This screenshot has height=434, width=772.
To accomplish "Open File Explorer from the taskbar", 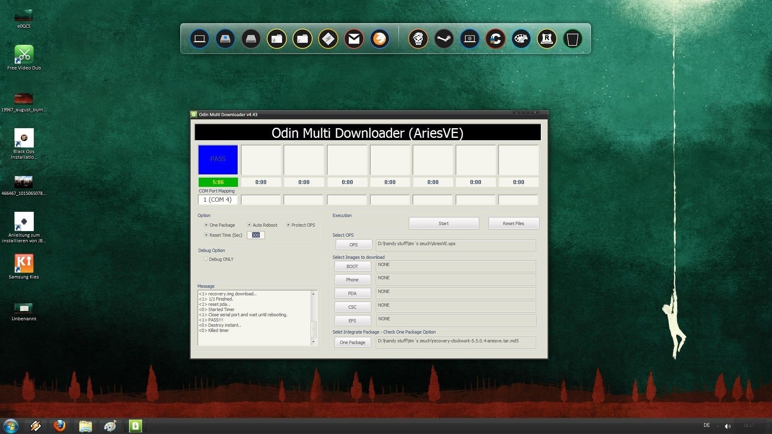I will [85, 426].
